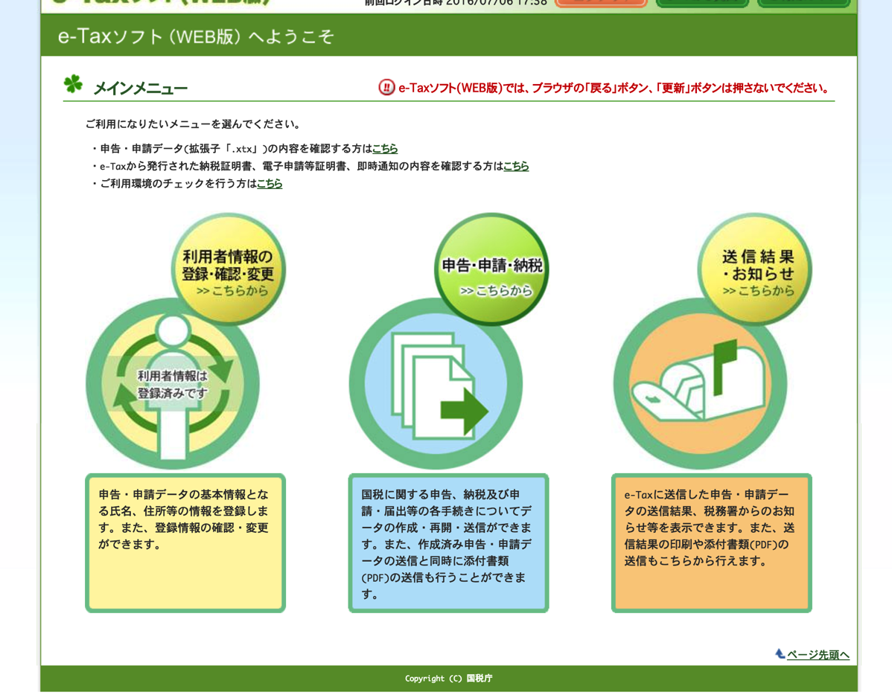Screen dimensions: 892x698
Task: Follow the こちら link for 納税証明書 confirmation
Action: tap(516, 166)
